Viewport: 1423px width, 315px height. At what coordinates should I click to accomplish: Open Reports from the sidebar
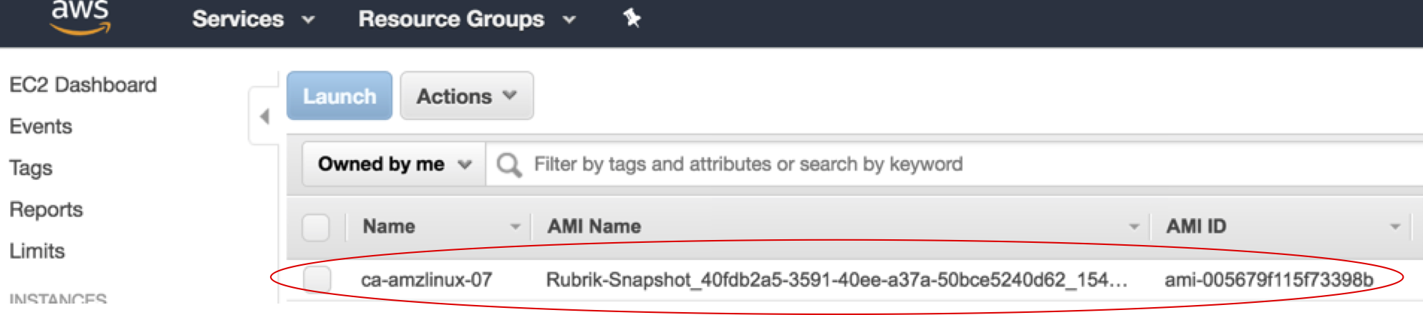point(46,210)
